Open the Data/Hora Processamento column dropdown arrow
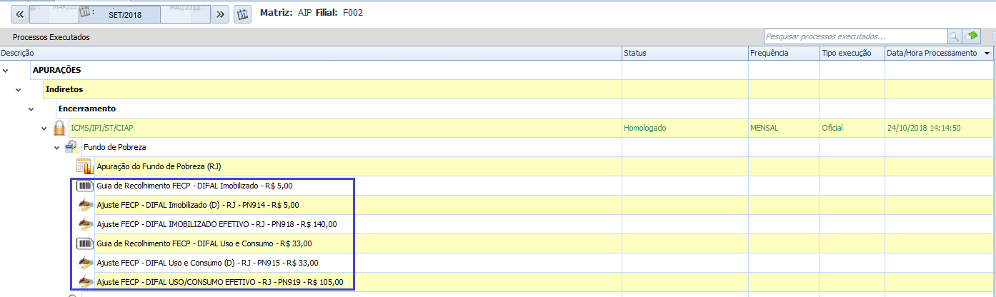Screen dimensions: 996x297 click(987, 54)
